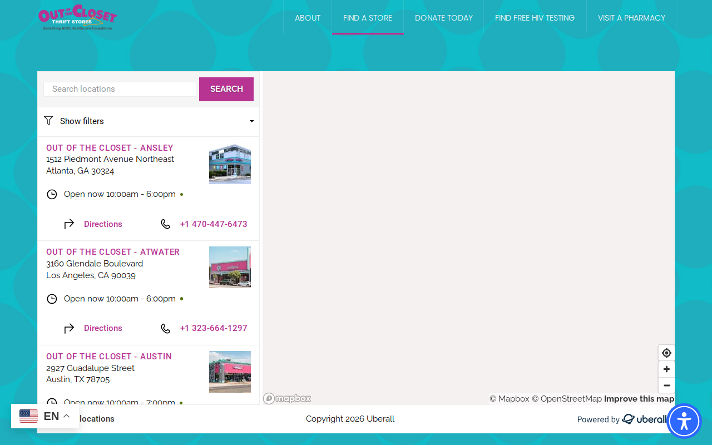712x445 pixels.
Task: Focus the Search locations input field
Action: (120, 89)
